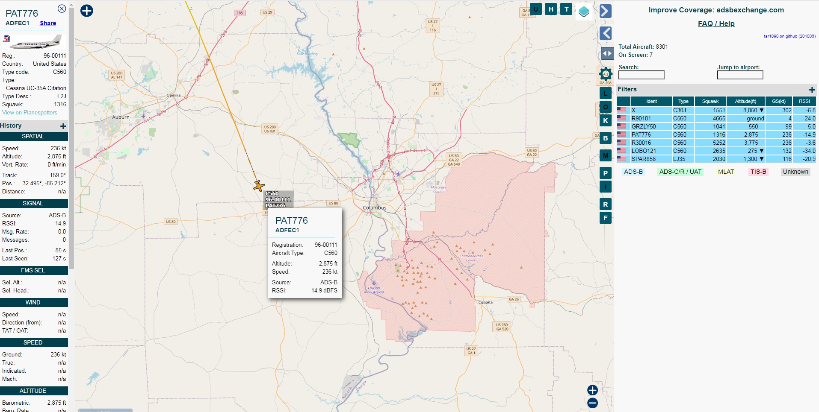Click the R map button
The width and height of the screenshot is (819, 412).
coord(605,205)
